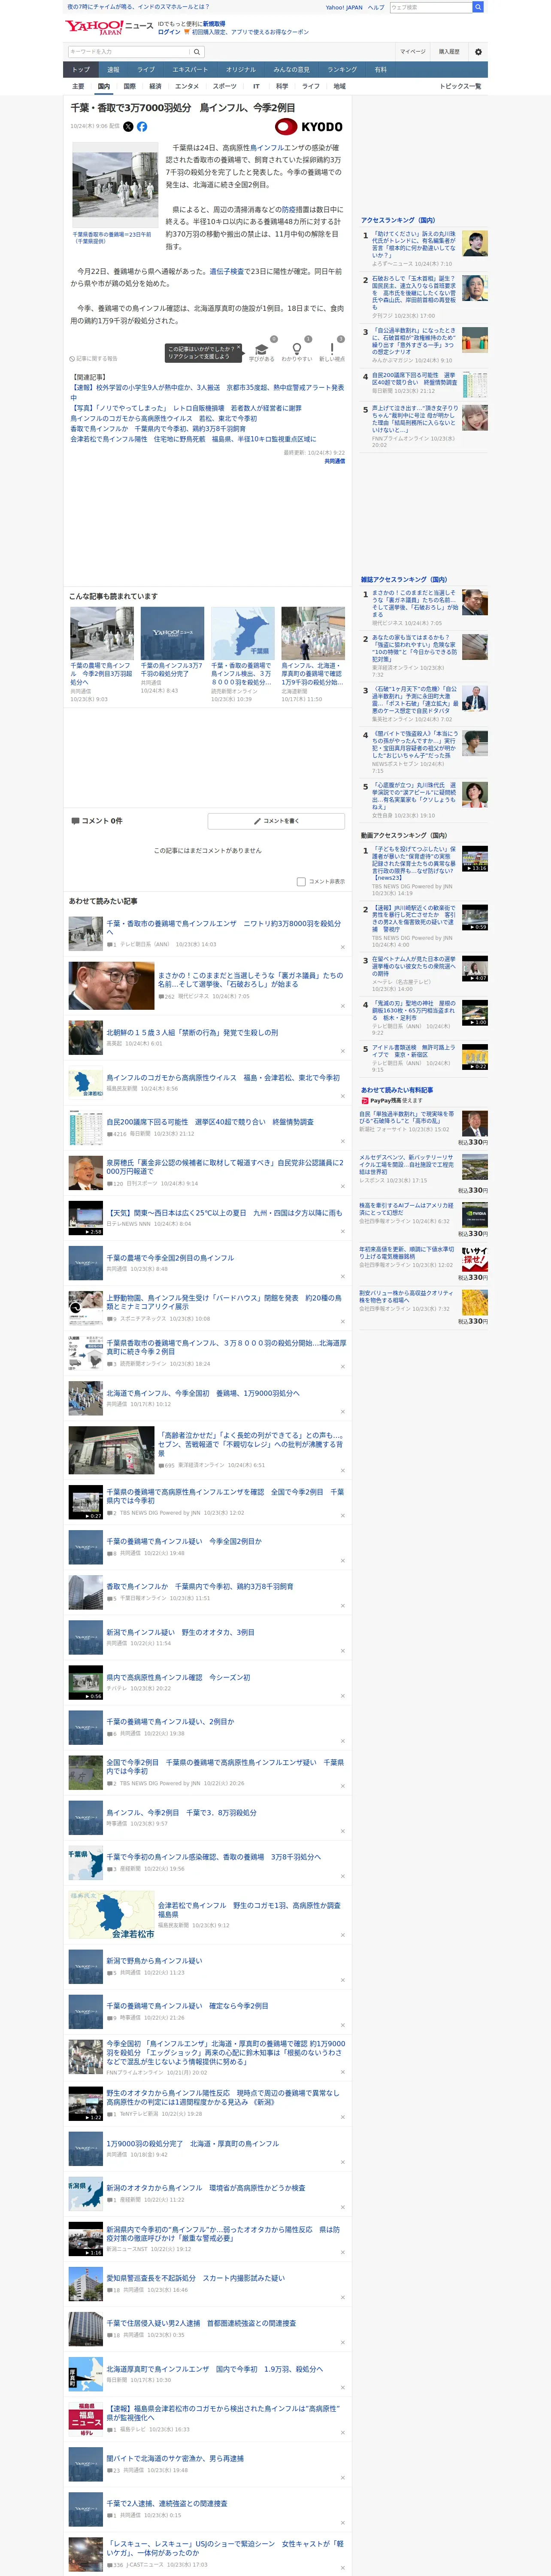
Task: Click Yahoo! JAPAN top link
Action: pos(344,7)
